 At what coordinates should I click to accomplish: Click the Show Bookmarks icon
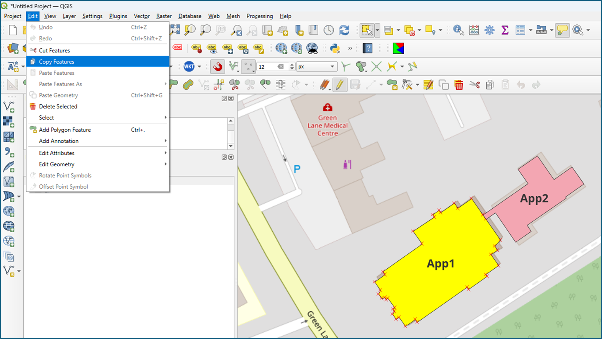pos(313,30)
